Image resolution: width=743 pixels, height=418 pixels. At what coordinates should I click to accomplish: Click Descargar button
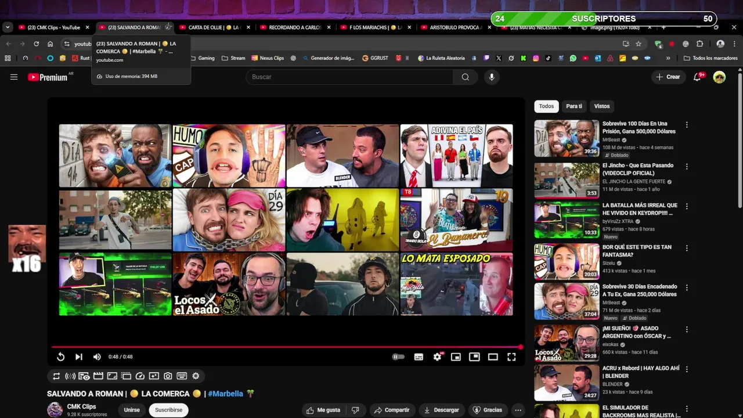(x=442, y=410)
